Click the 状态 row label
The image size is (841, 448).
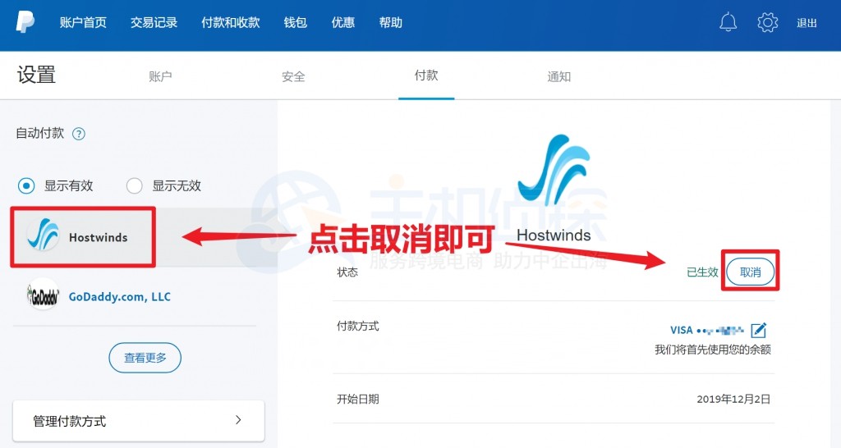347,272
